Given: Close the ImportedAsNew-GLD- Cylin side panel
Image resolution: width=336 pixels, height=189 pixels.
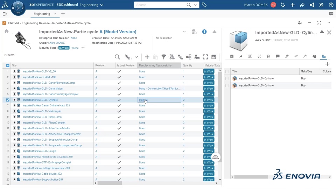Looking at the screenshot, I should tap(329, 33).
